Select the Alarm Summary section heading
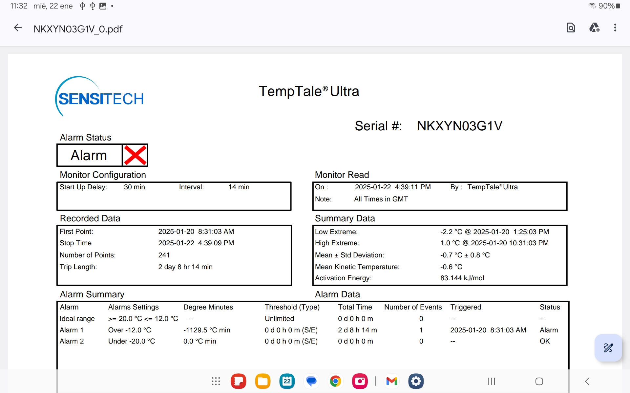The image size is (630, 393). pyautogui.click(x=92, y=294)
